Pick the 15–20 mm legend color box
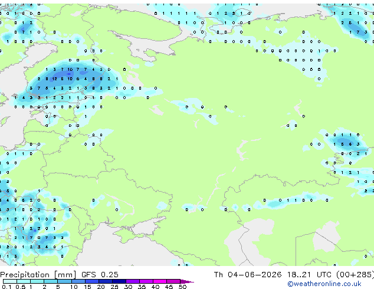Screen dimensions: 374x289 click(92, 281)
